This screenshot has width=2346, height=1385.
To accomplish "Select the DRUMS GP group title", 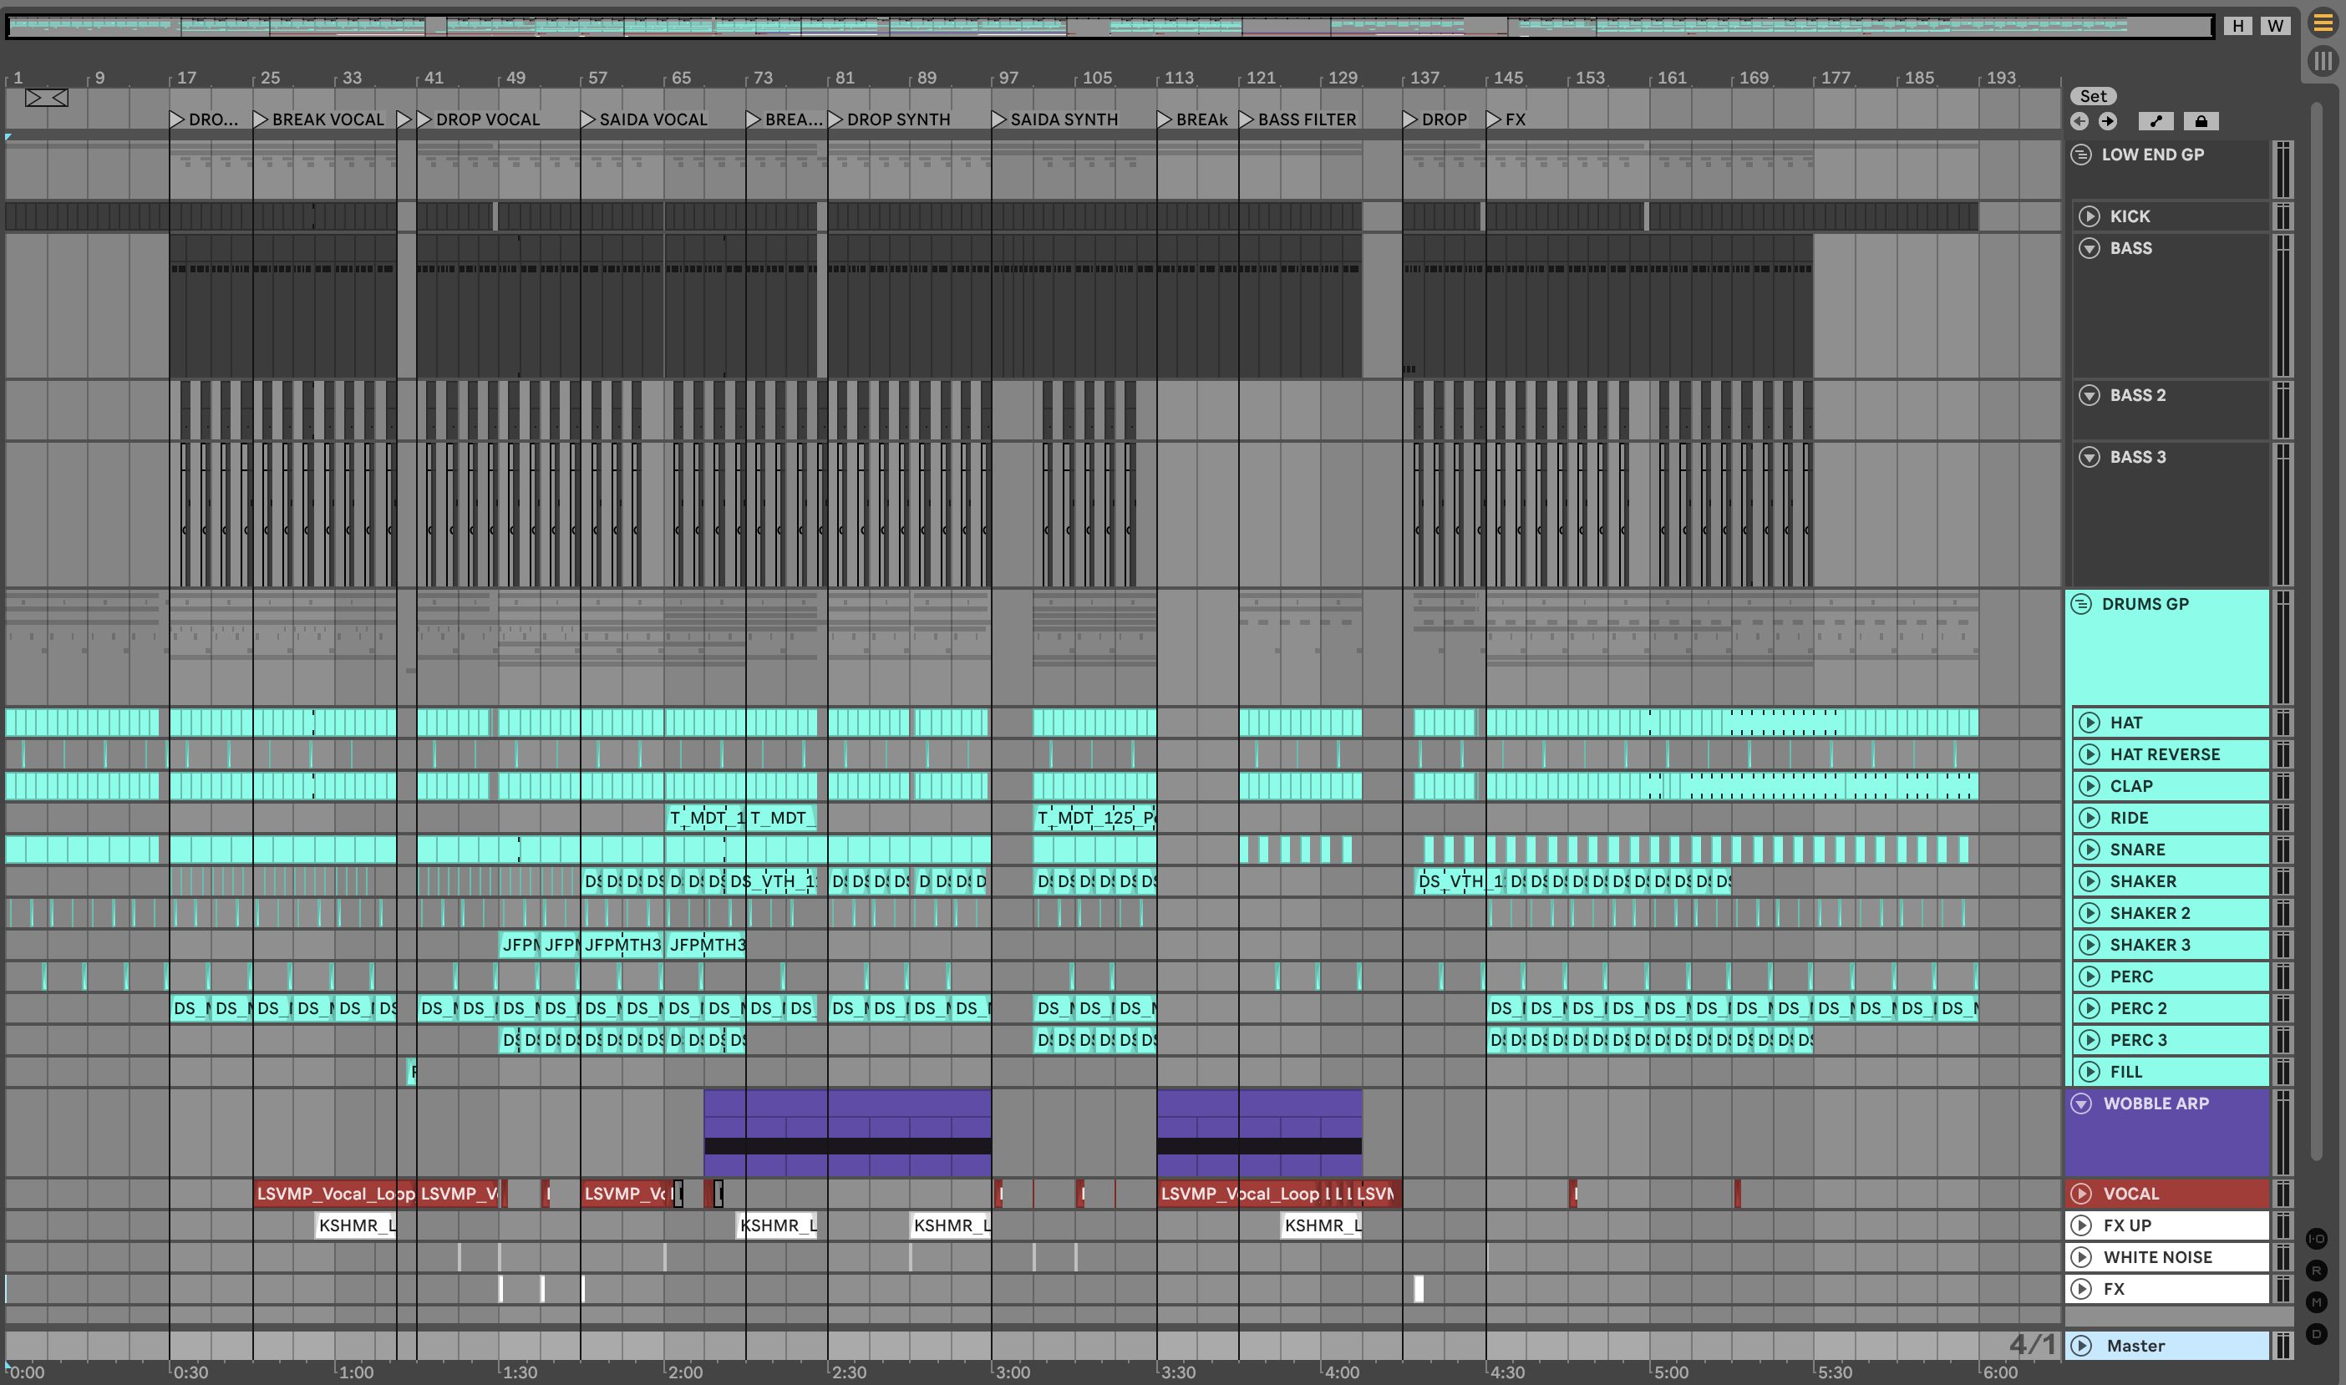I will click(2145, 604).
